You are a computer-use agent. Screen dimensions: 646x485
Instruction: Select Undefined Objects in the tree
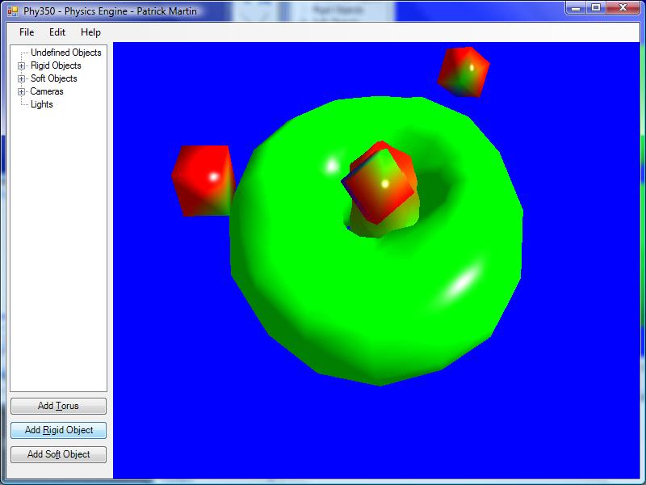coord(66,53)
